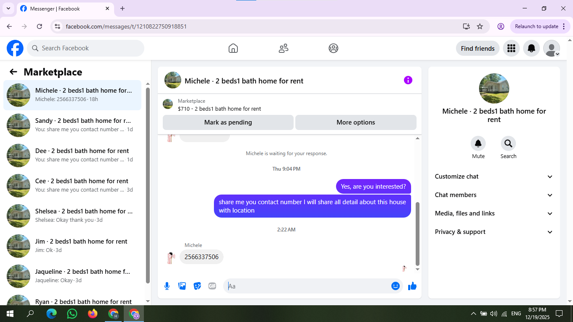
Task: Open the notifications bell icon
Action: coord(531,48)
